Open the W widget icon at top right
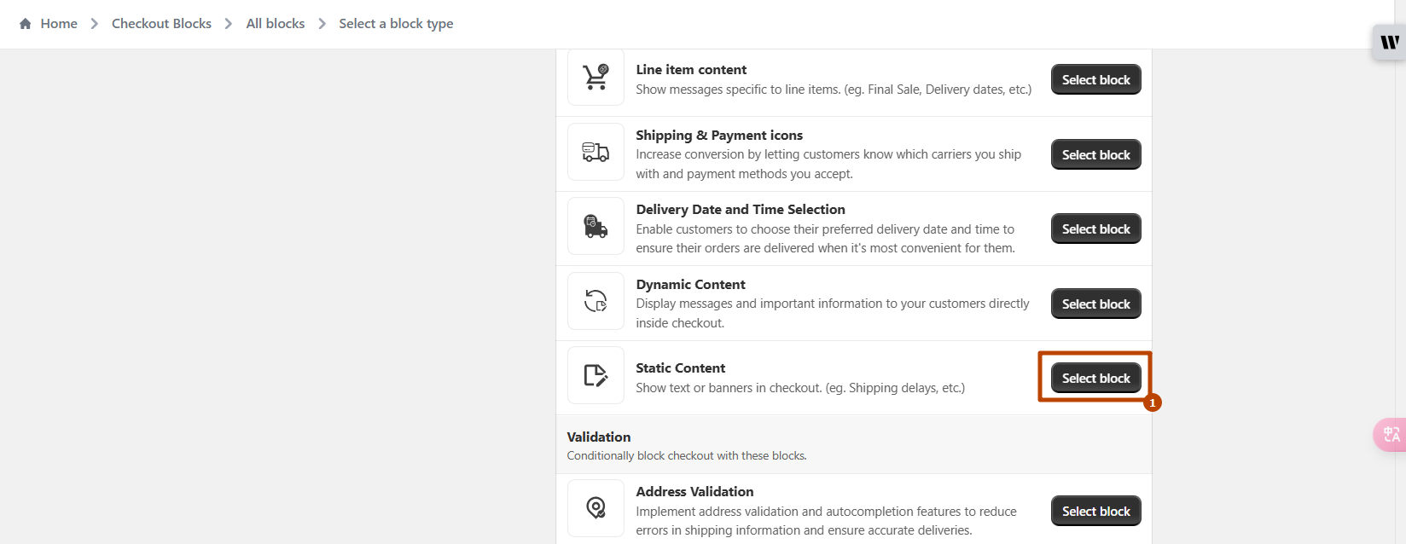 (x=1390, y=42)
